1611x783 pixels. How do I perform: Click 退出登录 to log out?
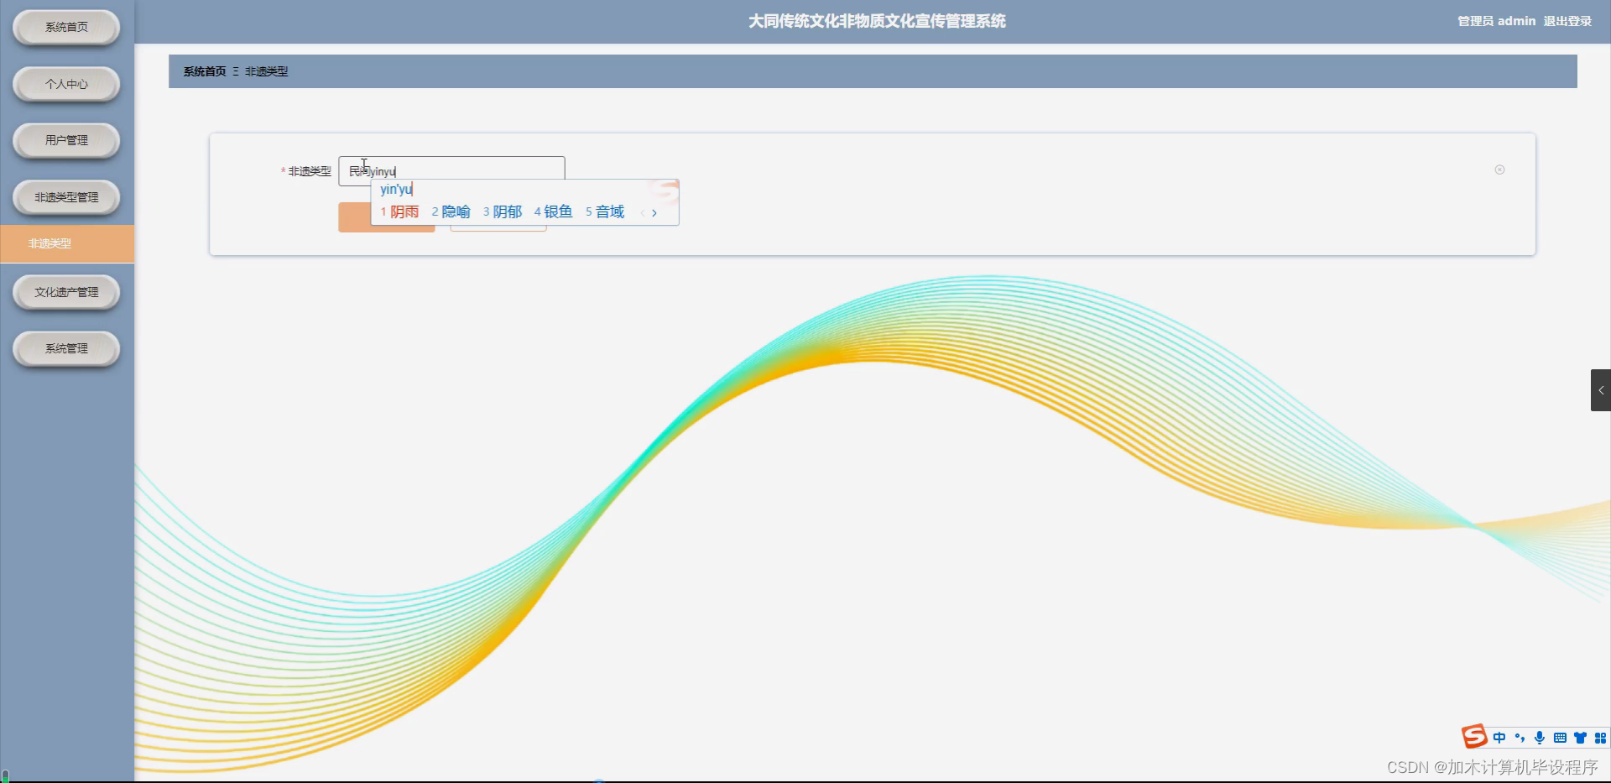pos(1567,21)
